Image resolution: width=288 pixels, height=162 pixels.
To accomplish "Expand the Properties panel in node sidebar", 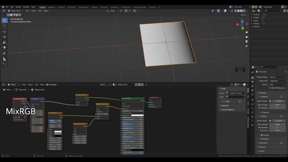I will [225, 106].
